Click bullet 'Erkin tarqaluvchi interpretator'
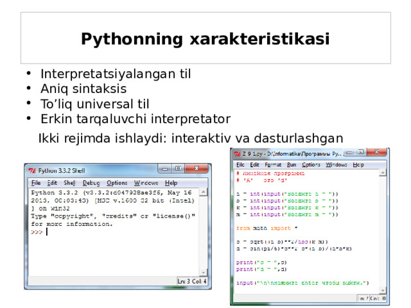Screen dimensions: 411x308 click(136, 119)
